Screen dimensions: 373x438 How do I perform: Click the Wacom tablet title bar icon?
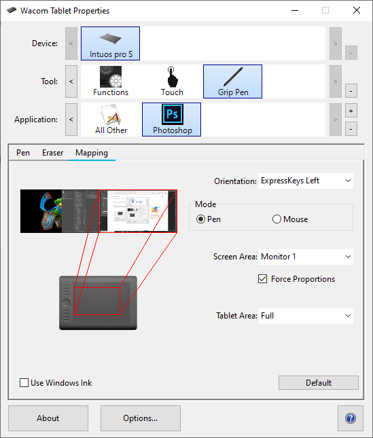click(11, 11)
